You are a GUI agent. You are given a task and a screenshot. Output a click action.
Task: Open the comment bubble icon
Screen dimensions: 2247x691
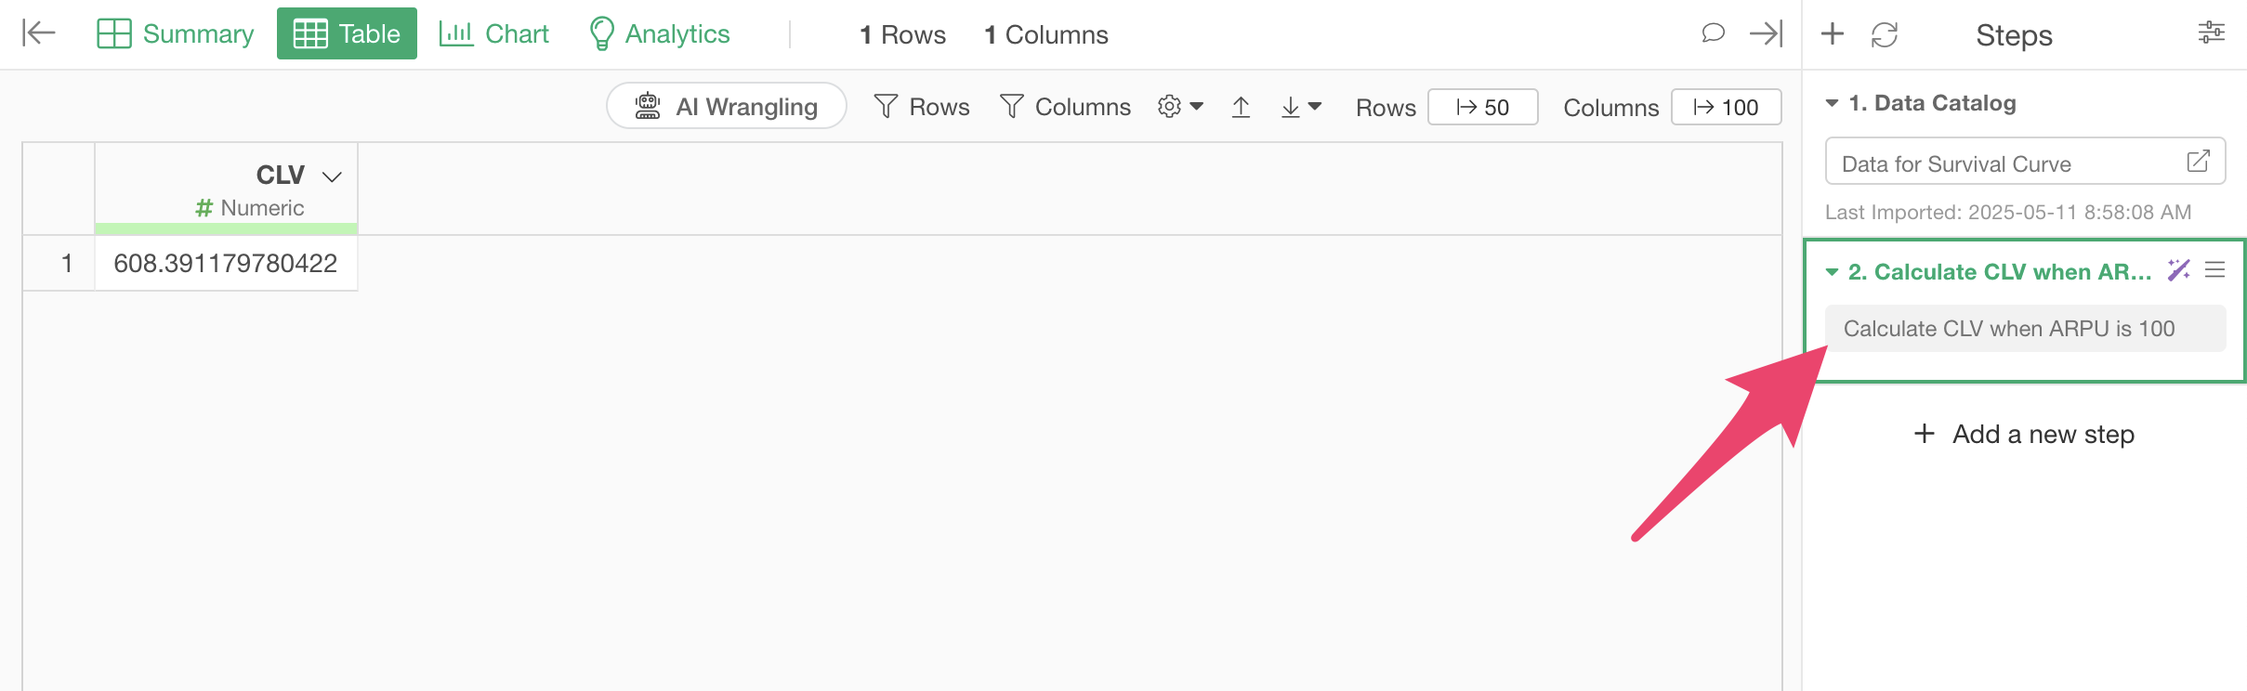[1713, 33]
